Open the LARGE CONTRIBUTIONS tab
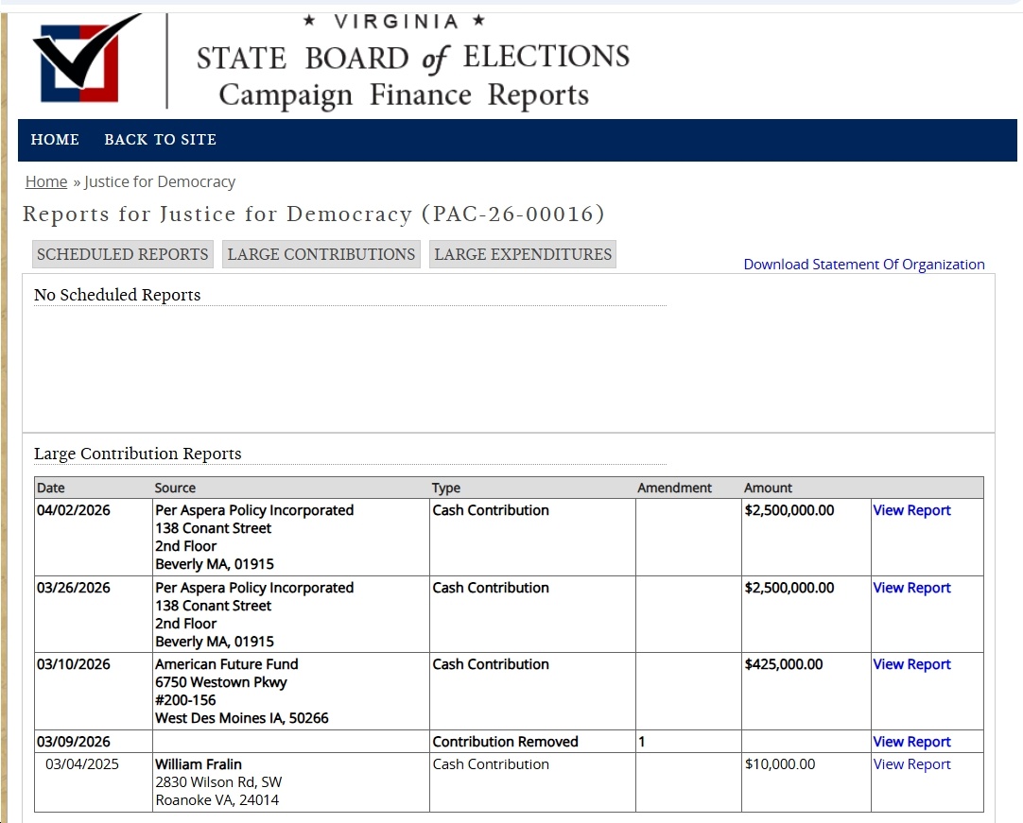 coord(321,254)
